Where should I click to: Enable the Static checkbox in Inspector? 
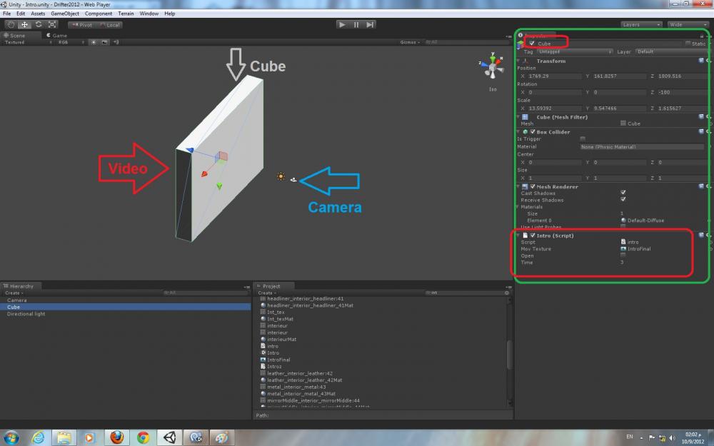[688, 44]
